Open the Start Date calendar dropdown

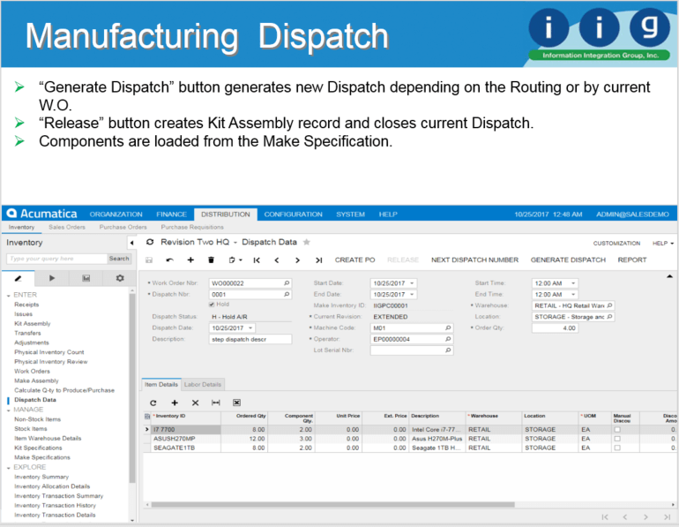click(412, 283)
